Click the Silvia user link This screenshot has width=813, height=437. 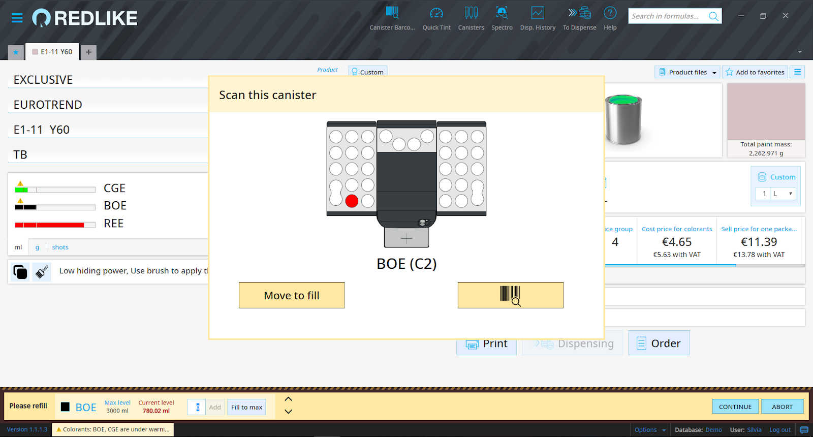click(x=754, y=430)
